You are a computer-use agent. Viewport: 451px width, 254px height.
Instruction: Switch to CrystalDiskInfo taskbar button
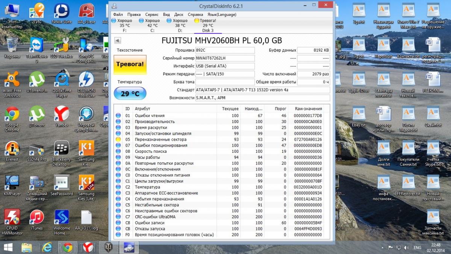coord(129,247)
